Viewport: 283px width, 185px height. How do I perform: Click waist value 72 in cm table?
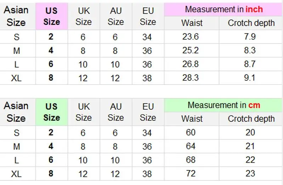coord(191,174)
